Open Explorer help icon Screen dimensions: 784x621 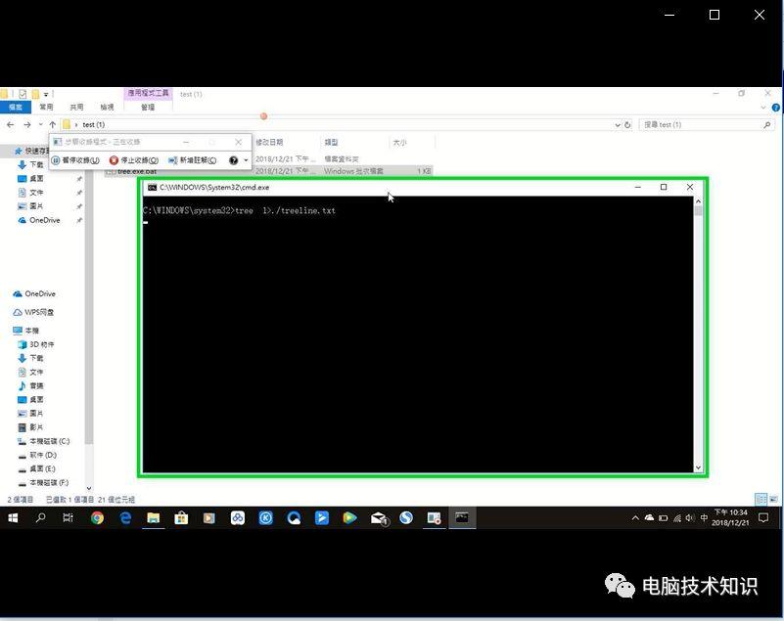[x=776, y=108]
